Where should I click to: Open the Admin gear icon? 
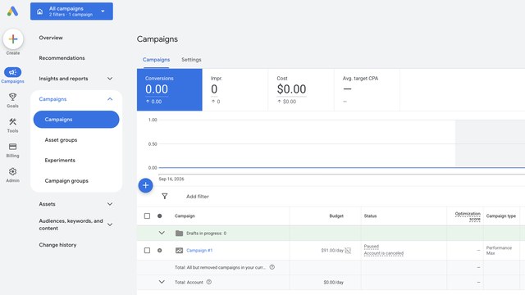[13, 171]
